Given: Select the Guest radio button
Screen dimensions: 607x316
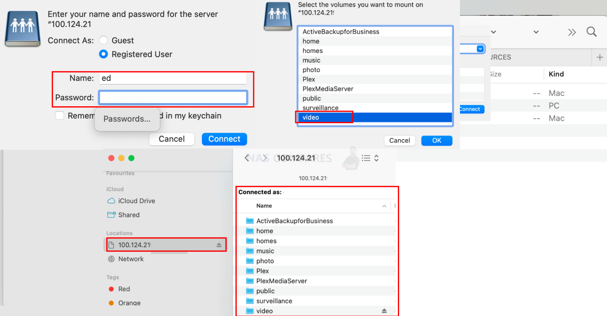Looking at the screenshot, I should 103,40.
